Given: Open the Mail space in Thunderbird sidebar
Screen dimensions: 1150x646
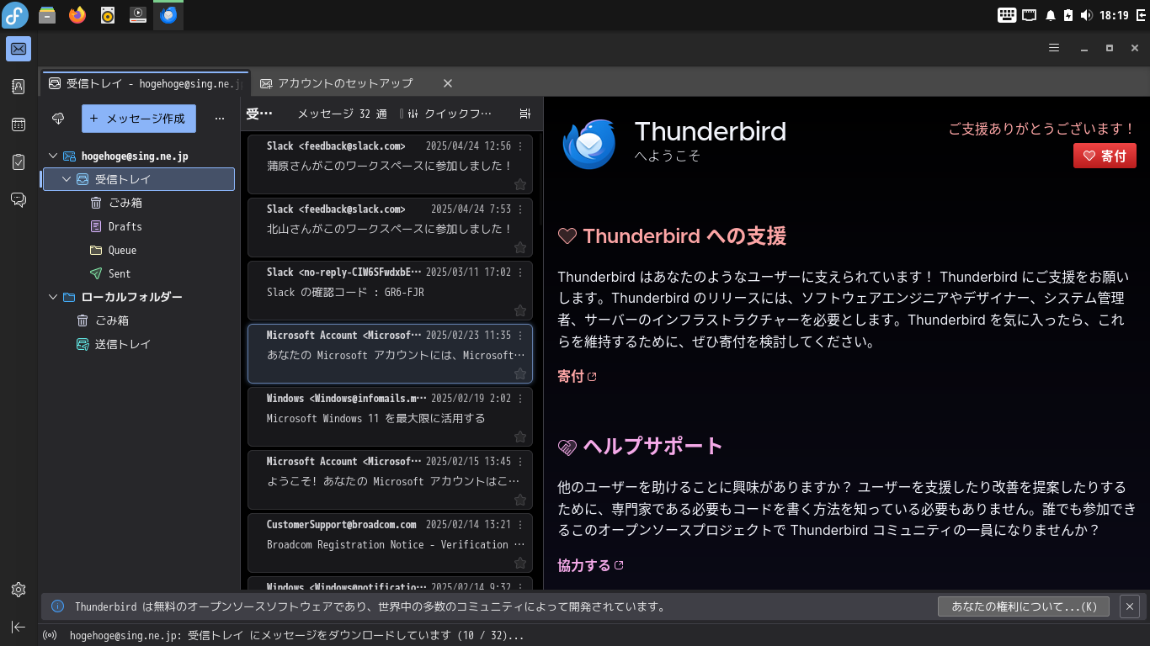Looking at the screenshot, I should coord(19,49).
